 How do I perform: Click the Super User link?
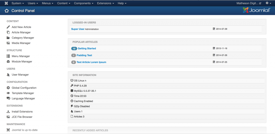78,29
